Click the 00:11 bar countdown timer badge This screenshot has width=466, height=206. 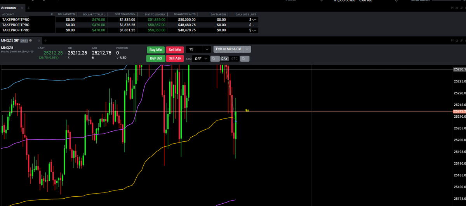24,40
